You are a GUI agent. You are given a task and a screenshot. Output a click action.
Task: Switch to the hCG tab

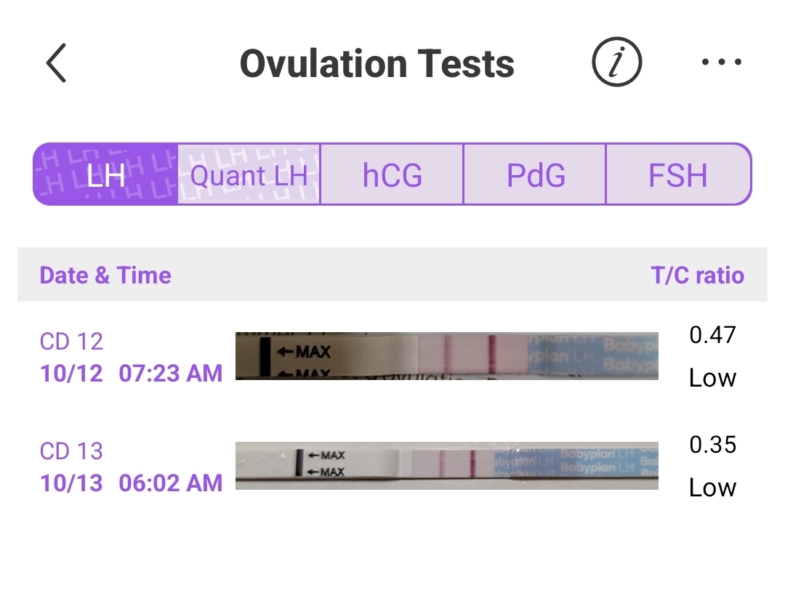tap(392, 175)
